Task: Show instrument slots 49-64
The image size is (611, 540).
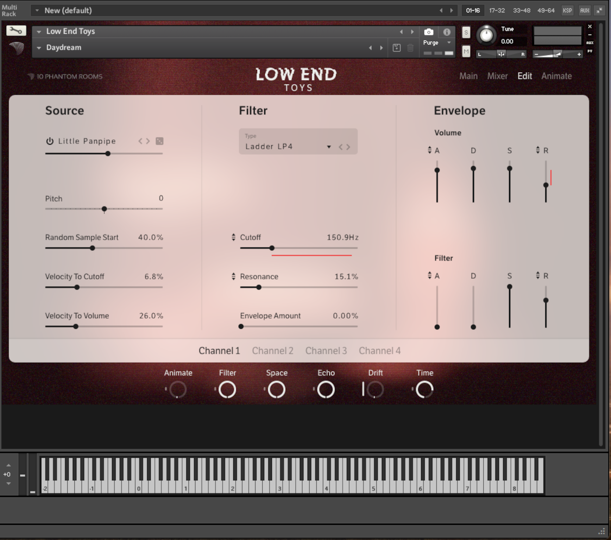Action: coord(545,10)
